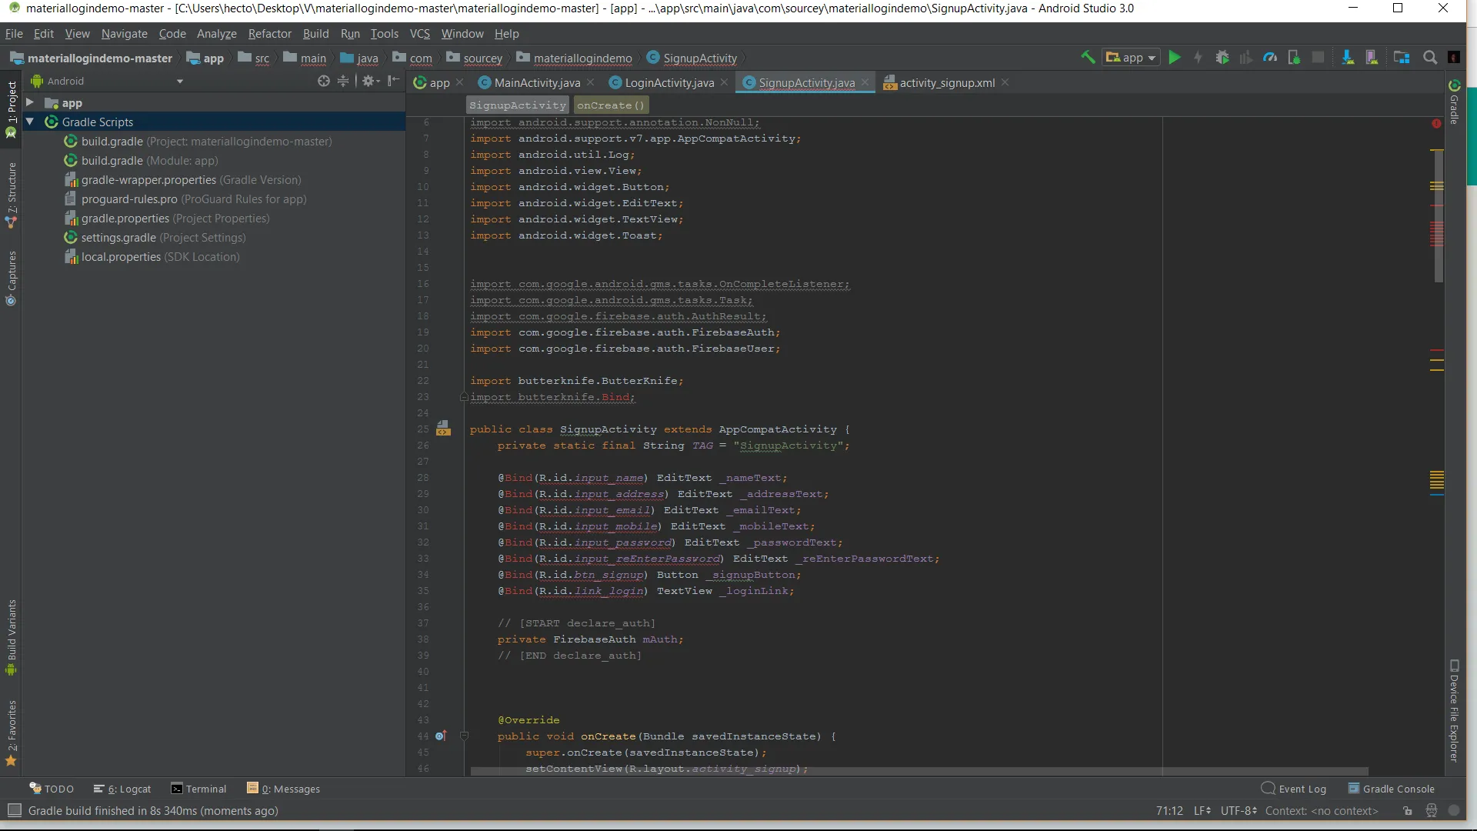Open the Event Log button
This screenshot has height=831, width=1477.
tap(1294, 789)
